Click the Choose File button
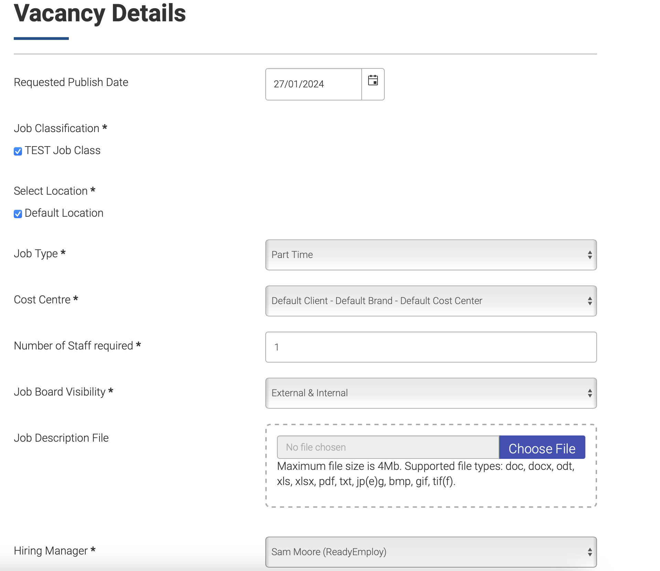 click(x=542, y=447)
